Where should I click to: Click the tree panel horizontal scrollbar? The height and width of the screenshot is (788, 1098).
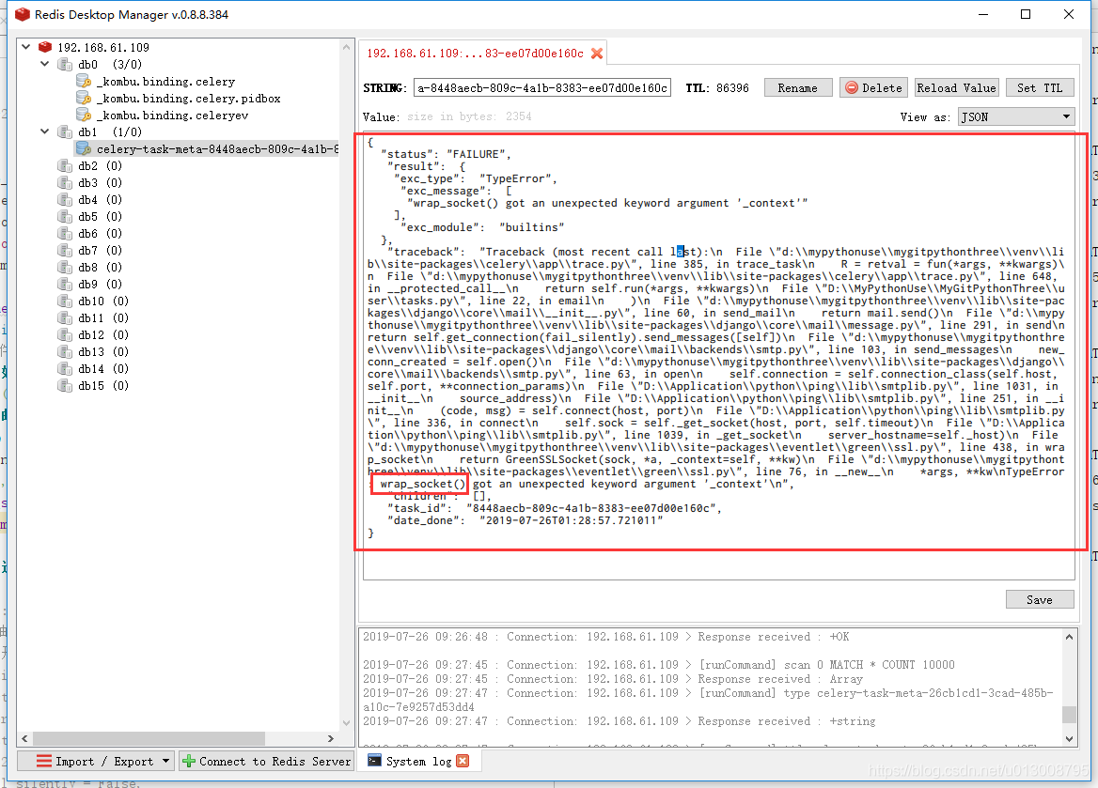[149, 738]
